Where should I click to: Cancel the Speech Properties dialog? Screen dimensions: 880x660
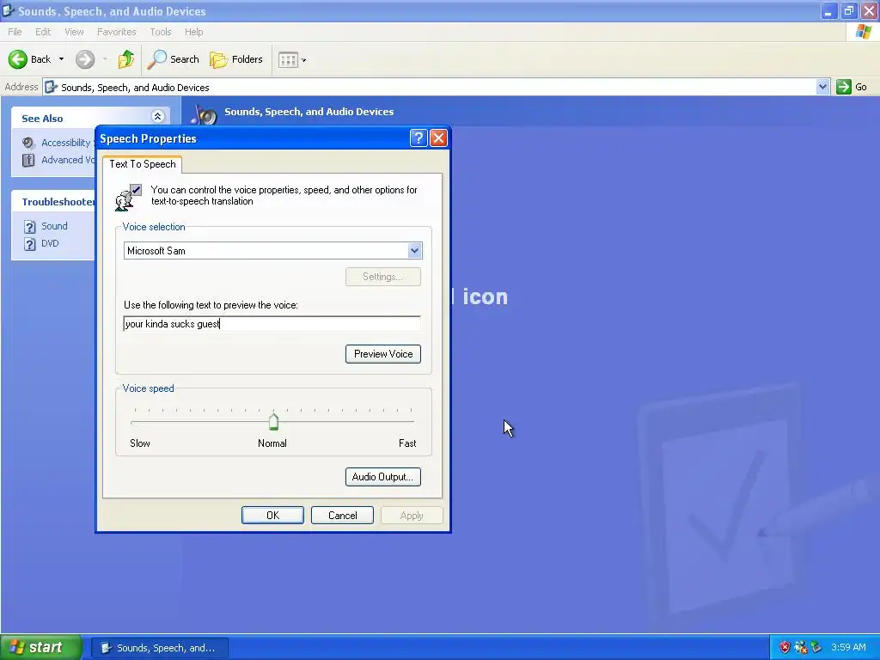(x=342, y=516)
